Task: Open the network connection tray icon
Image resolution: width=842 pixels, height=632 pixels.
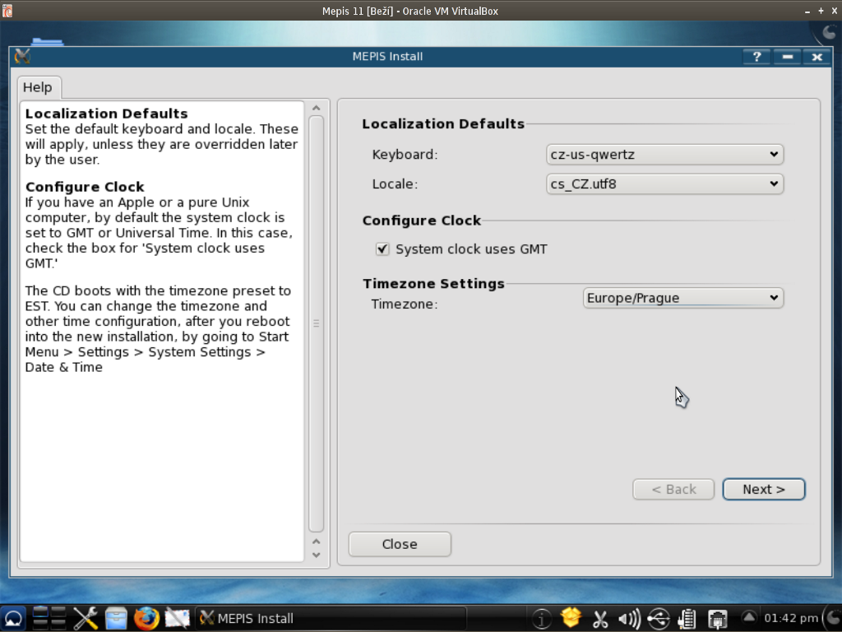Action: [717, 619]
